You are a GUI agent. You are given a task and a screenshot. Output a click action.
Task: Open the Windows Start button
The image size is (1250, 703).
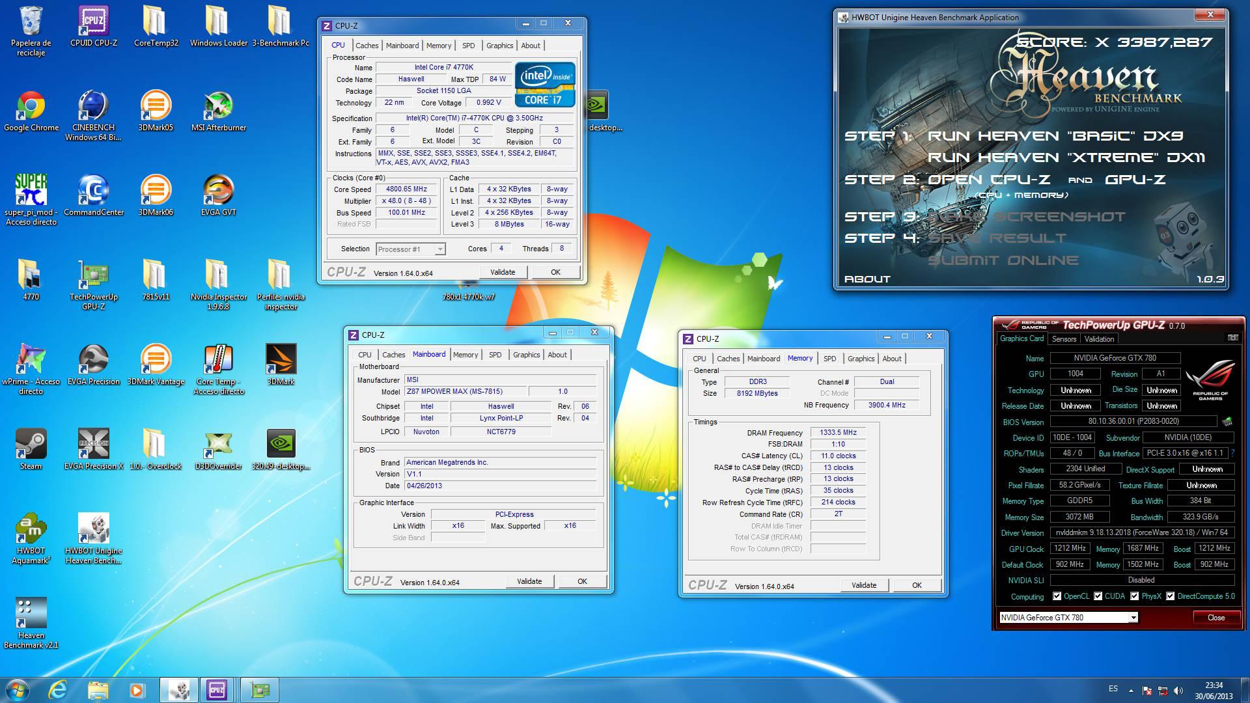17,689
